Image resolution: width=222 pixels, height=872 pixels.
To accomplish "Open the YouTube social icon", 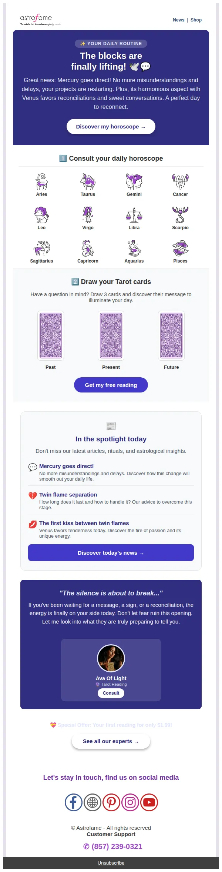I will coord(149,802).
